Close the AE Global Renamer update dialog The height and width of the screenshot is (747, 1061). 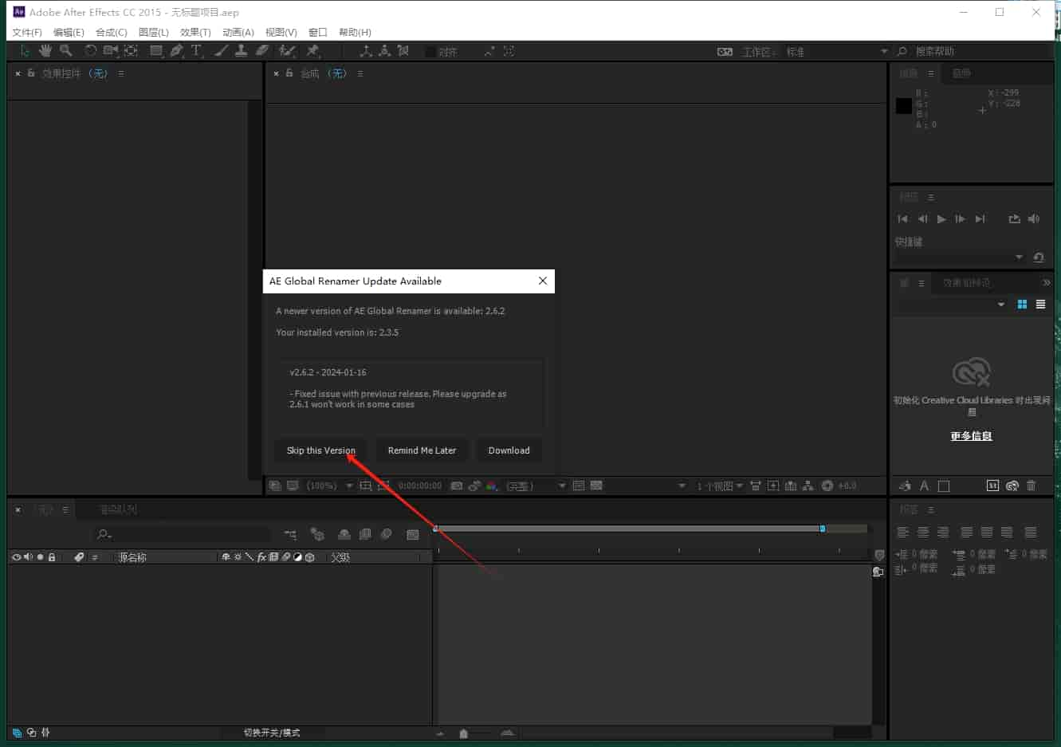[543, 281]
